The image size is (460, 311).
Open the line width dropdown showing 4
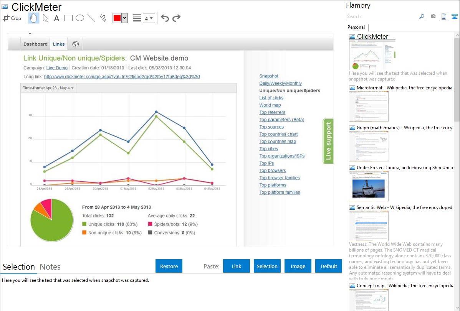(x=149, y=18)
